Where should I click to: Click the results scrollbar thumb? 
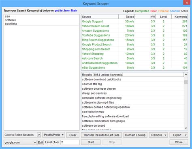186,82
